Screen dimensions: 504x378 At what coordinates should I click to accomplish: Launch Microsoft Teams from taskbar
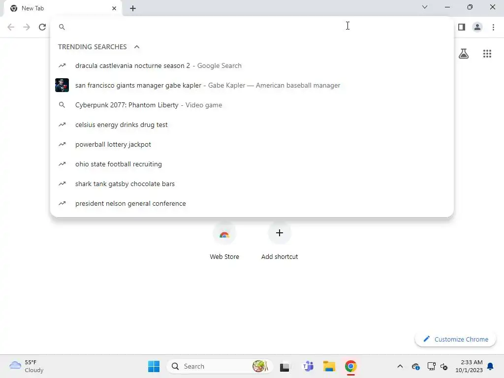pos(308,366)
